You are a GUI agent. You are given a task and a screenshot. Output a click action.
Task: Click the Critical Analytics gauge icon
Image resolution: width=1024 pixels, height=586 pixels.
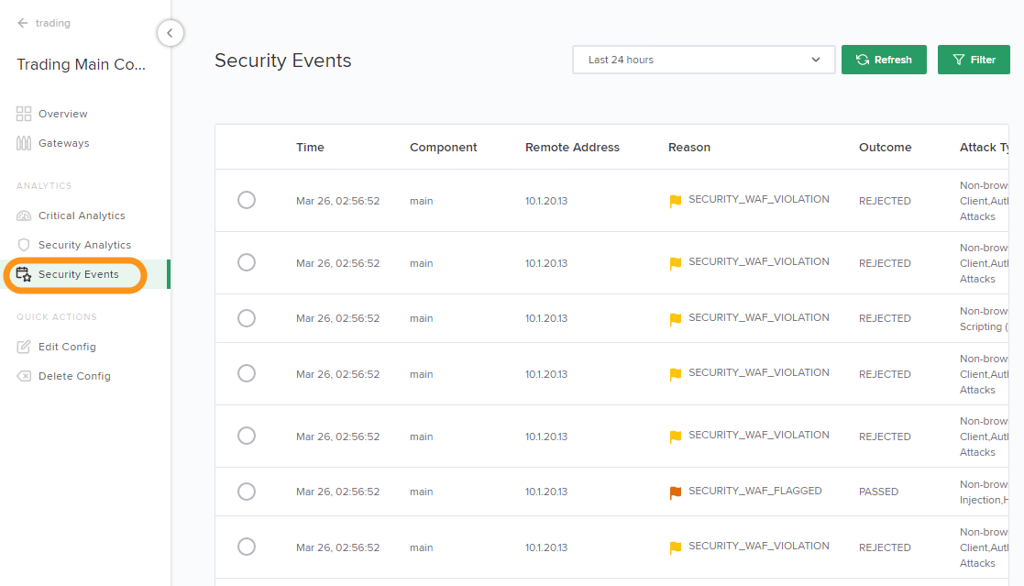pos(24,216)
